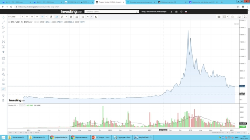Select the text annotation tool

click(x=3, y=37)
